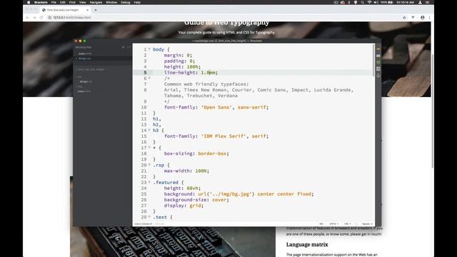The width and height of the screenshot is (457, 257).
Task: Open the Debug menu
Action: [x=126, y=2]
